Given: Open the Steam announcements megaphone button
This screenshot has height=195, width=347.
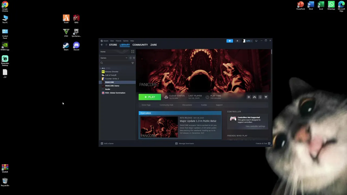Looking at the screenshot, I should pyautogui.click(x=230, y=41).
